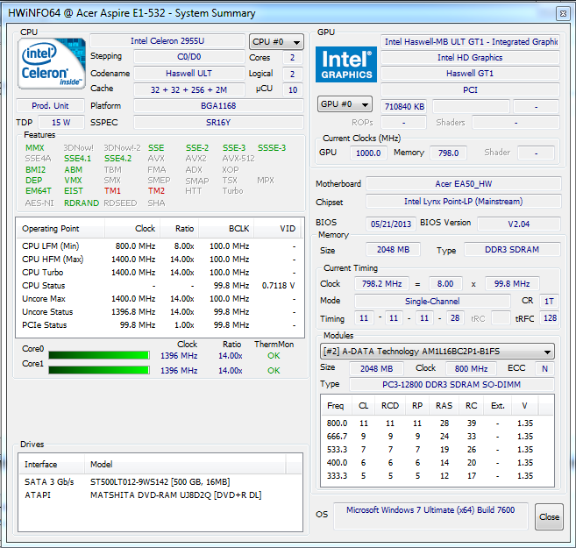Click the Intel Haswell-MB ULT GT1 GPU name field
Image resolution: width=576 pixels, height=548 pixels.
pyautogui.click(x=470, y=42)
